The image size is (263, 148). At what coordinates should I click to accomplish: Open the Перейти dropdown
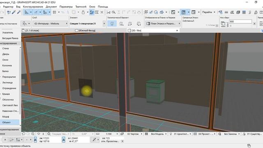click(x=208, y=12)
